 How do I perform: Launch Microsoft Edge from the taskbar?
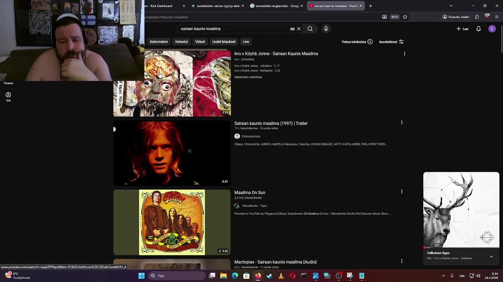235,276
